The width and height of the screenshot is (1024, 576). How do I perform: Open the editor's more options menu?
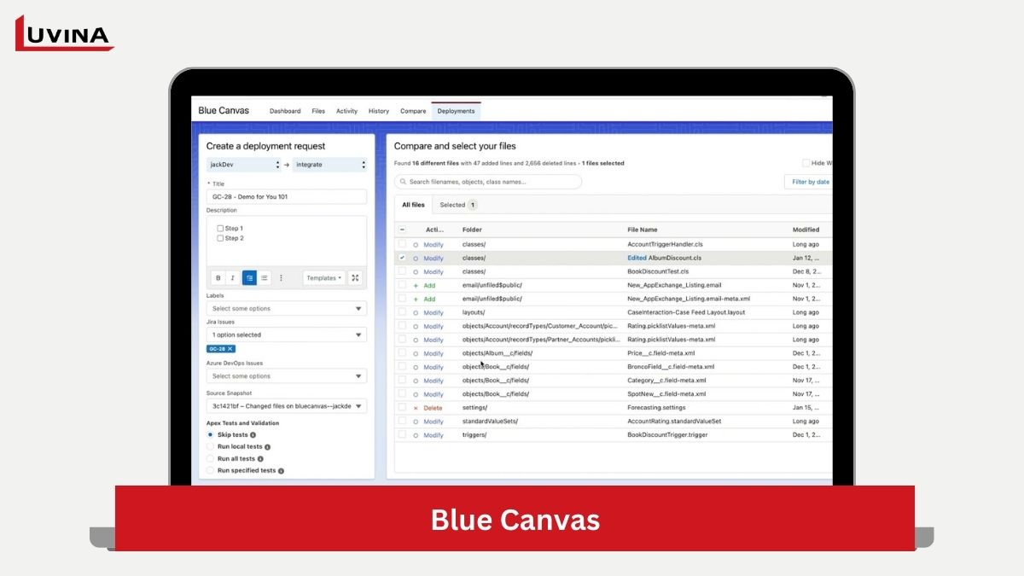click(281, 278)
